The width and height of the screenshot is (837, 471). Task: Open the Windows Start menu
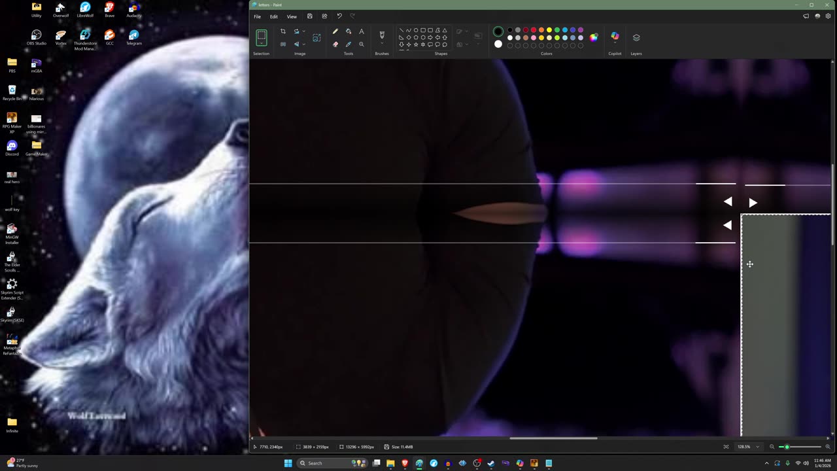pyautogui.click(x=288, y=463)
